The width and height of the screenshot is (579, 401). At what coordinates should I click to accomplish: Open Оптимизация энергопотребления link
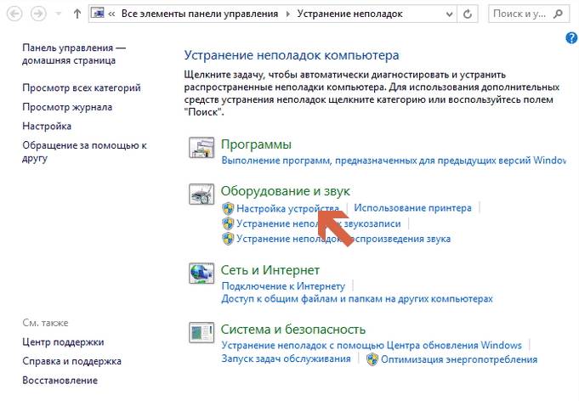coord(459,359)
